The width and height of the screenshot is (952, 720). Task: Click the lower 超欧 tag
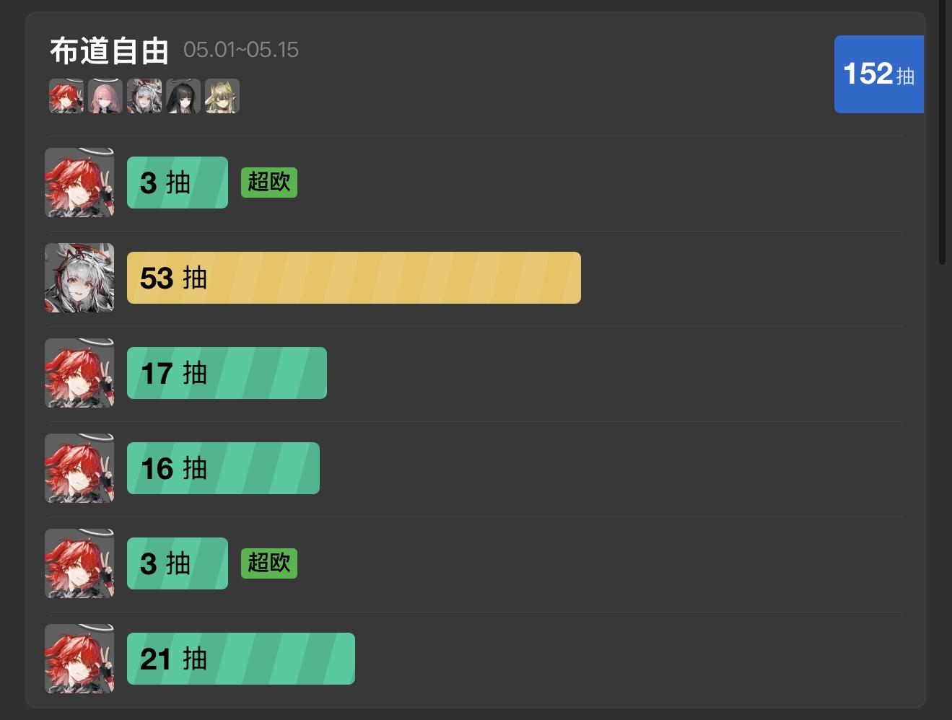268,563
